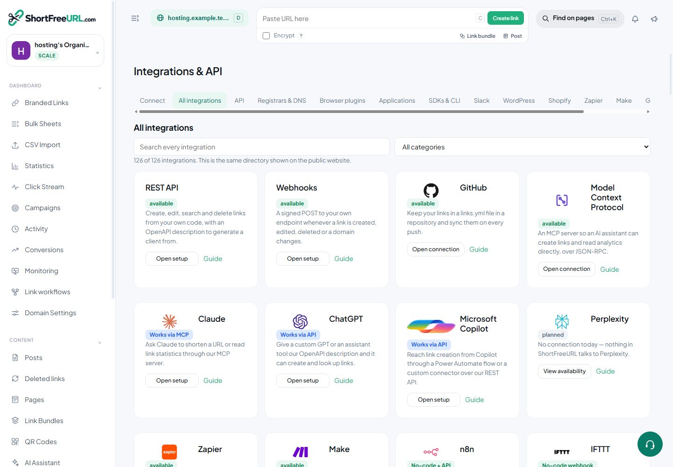This screenshot has height=467, width=673.
Task: Click the Encrypt help question mark
Action: pyautogui.click(x=301, y=35)
